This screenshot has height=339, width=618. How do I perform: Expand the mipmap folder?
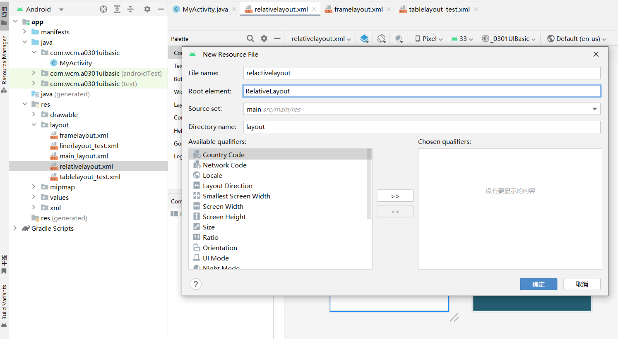pyautogui.click(x=34, y=187)
